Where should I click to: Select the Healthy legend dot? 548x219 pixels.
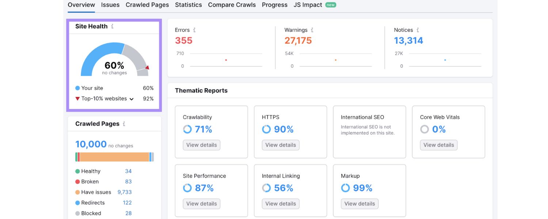click(77, 171)
